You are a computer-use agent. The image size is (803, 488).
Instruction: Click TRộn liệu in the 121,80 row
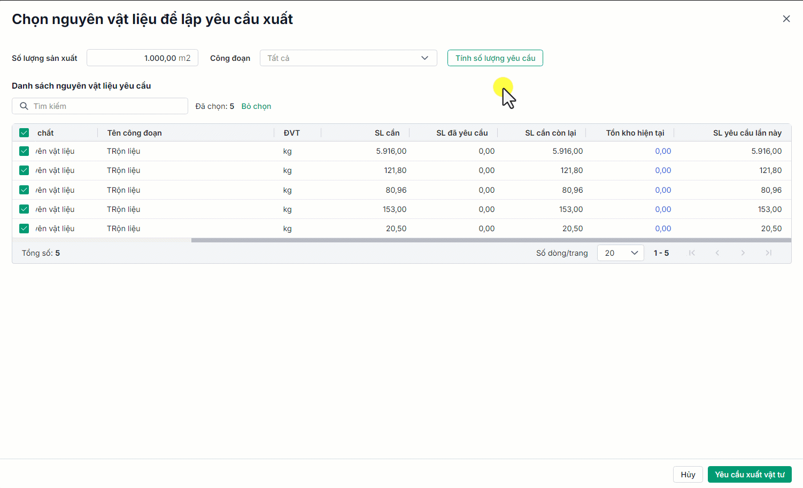123,170
